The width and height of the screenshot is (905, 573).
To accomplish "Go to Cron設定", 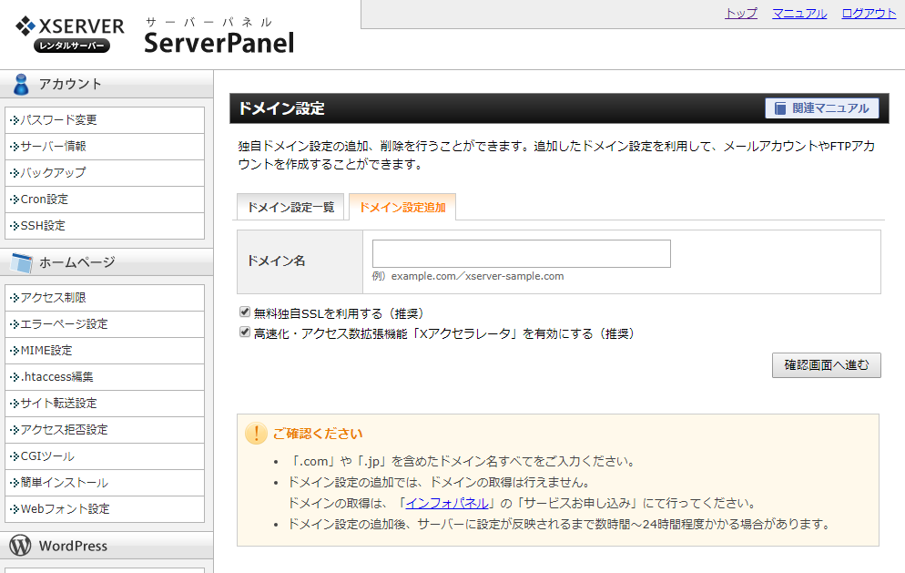I will [105, 200].
